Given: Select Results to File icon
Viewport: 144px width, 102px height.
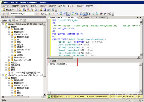Looking at the screenshot, I should click(x=88, y=14).
